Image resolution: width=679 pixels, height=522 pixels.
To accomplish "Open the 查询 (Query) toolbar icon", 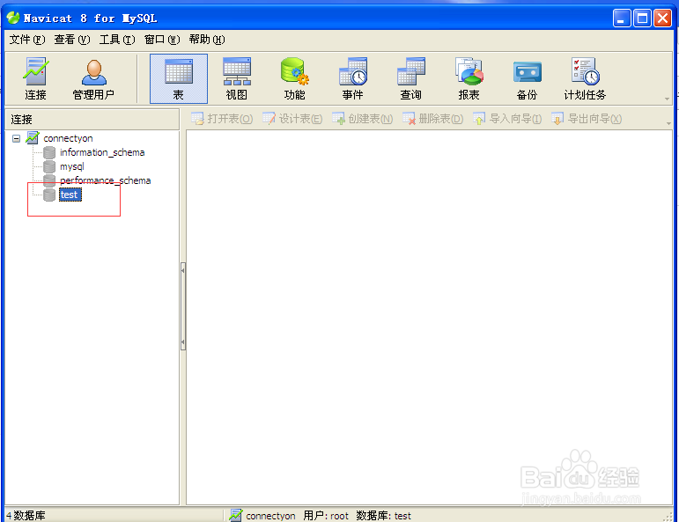I will pos(411,78).
